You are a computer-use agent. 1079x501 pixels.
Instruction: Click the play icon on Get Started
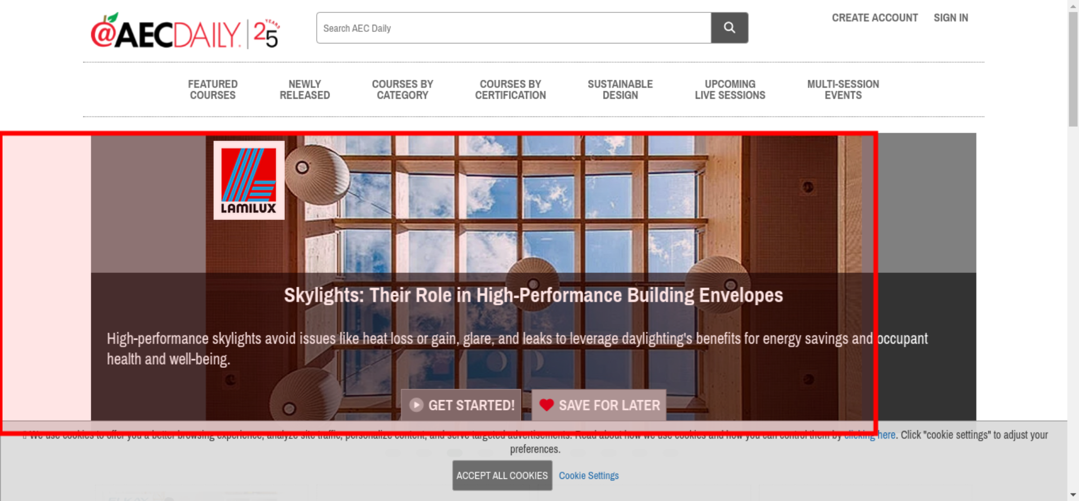tap(416, 405)
